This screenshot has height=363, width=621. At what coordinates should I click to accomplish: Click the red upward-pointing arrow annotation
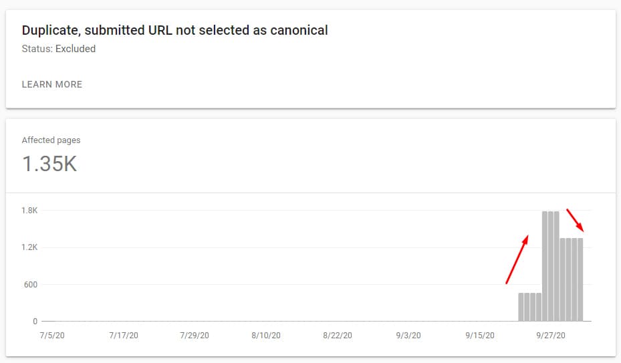coord(517,259)
